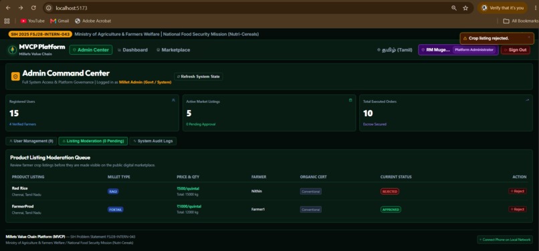Screen dimensions: 539x251
Task: Click the Millet Admin (Govt / System) text
Action: [145, 82]
